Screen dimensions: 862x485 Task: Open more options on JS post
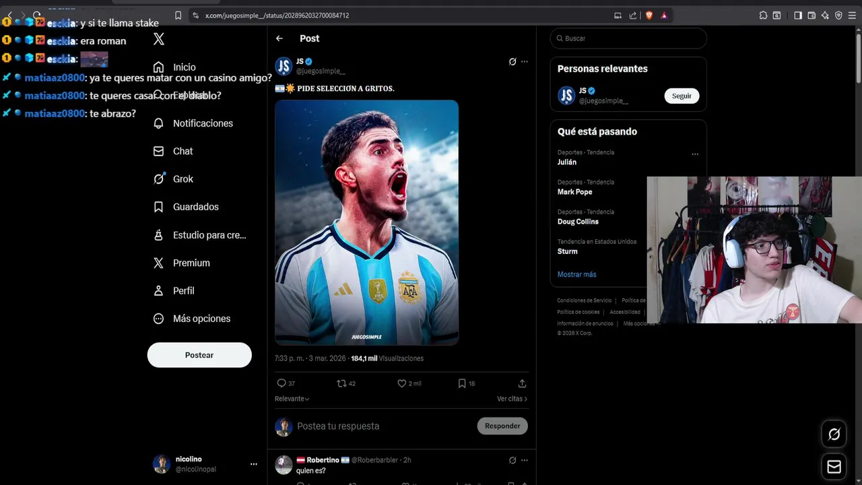[x=525, y=61]
